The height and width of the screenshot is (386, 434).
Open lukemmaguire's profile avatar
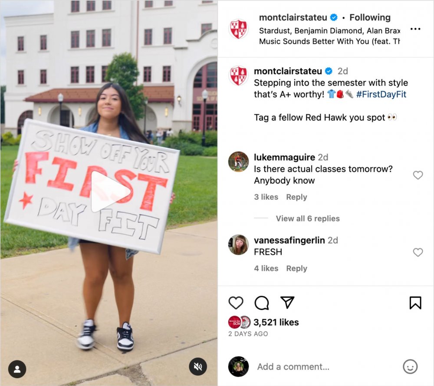(238, 162)
